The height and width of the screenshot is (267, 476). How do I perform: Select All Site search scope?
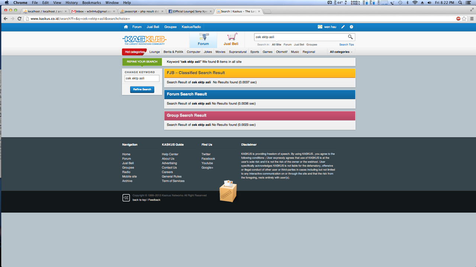(276, 44)
